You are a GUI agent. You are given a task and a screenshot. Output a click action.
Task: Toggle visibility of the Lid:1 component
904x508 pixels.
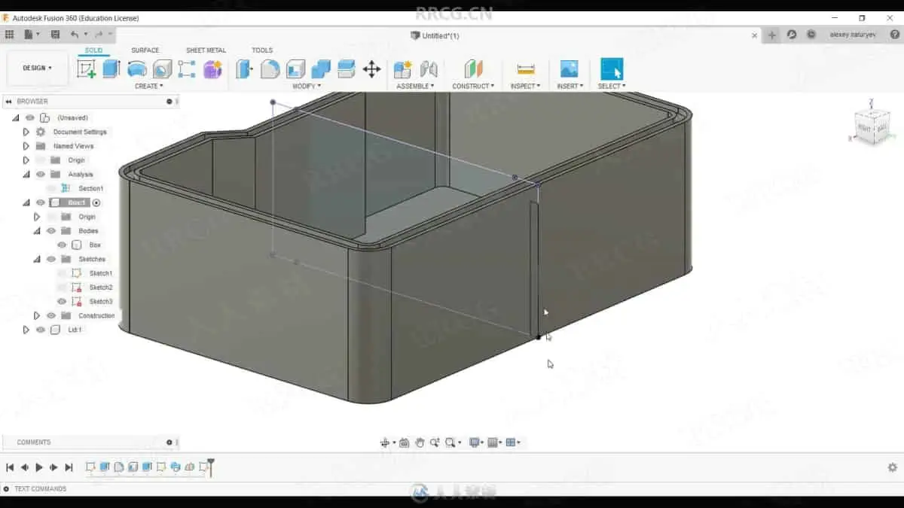(x=41, y=330)
